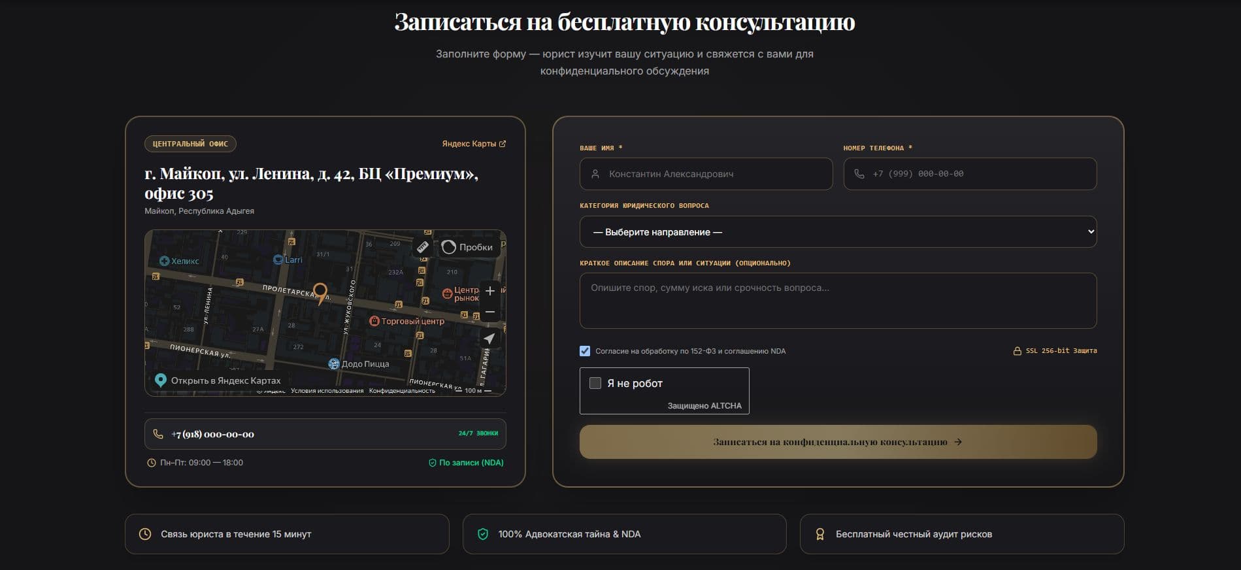Click the shield icon in Адвокатская тайна card
Viewport: 1241px width, 570px height.
(483, 534)
